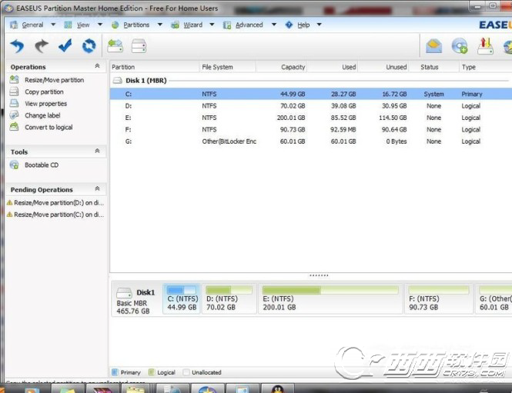This screenshot has height=393, width=512.
Task: Sort by Capacity column header
Action: [x=282, y=67]
